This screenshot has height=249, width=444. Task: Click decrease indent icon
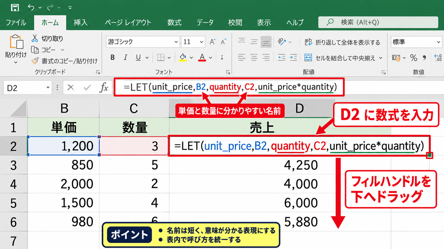coord(281,57)
